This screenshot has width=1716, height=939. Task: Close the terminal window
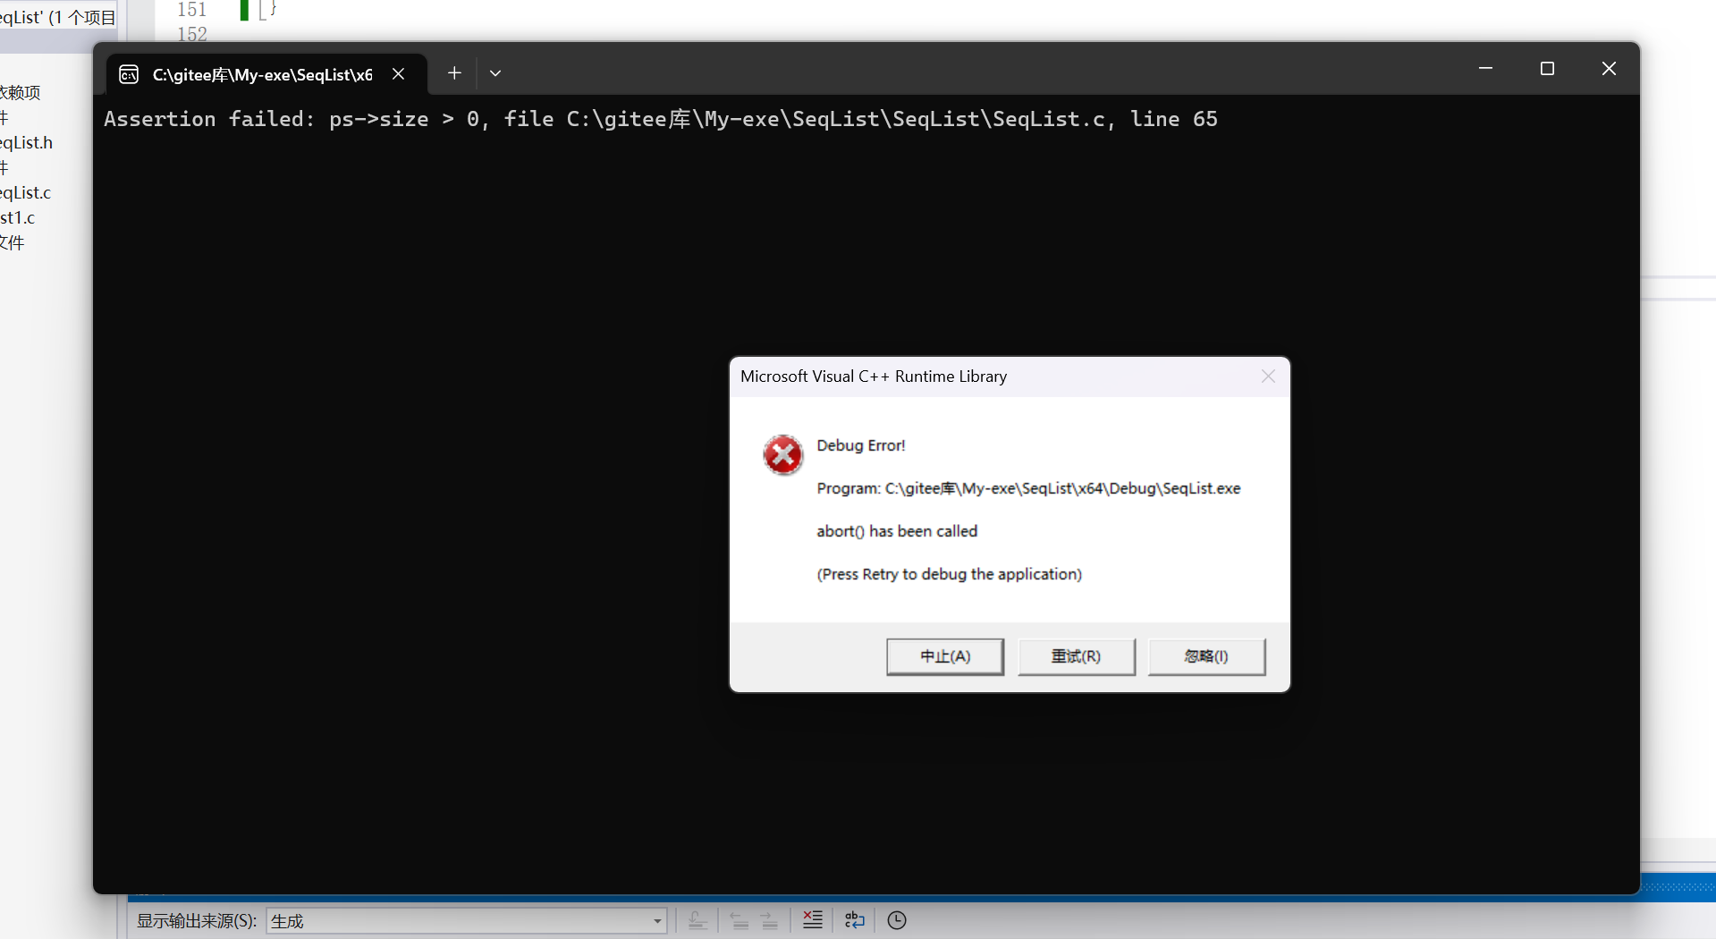[x=1609, y=69]
